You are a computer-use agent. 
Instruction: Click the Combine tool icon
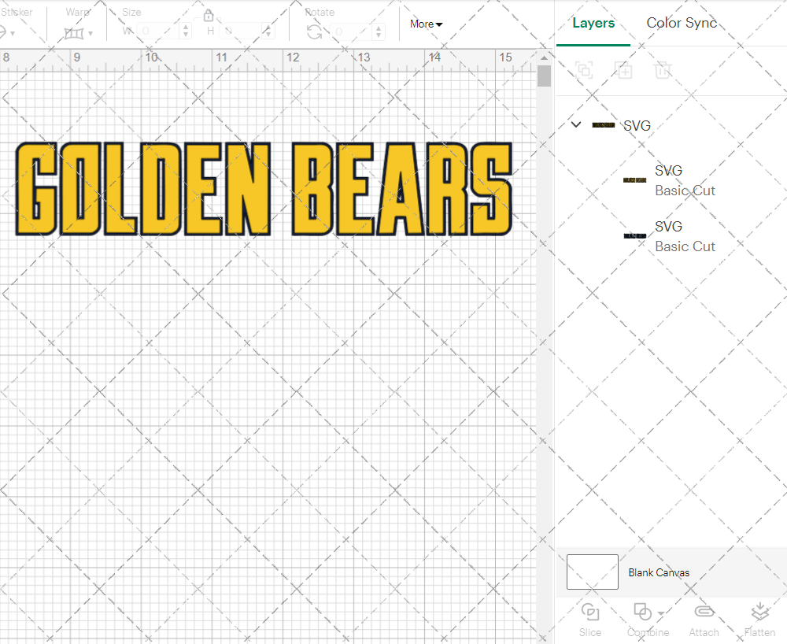pos(643,613)
